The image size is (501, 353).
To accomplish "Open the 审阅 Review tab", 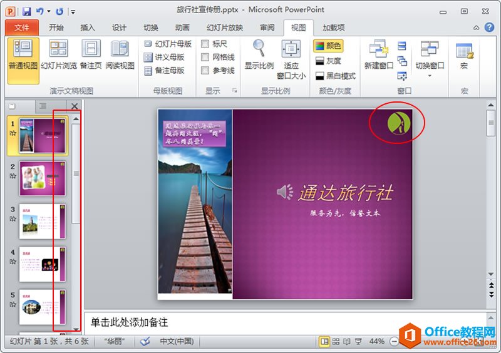I will [x=267, y=28].
